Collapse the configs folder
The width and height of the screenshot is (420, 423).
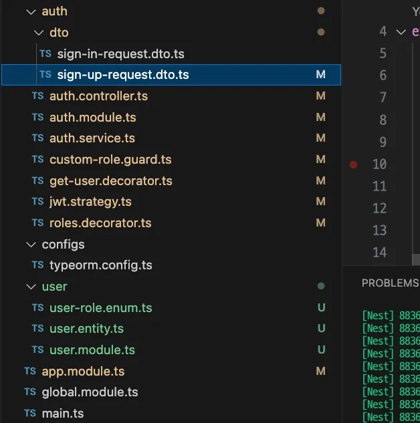pyautogui.click(x=30, y=245)
